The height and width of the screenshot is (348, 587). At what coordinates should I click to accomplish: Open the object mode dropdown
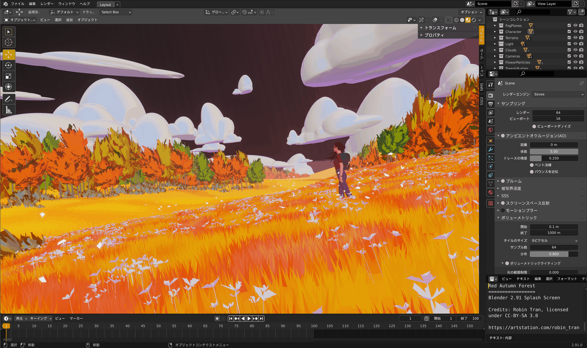[x=20, y=20]
